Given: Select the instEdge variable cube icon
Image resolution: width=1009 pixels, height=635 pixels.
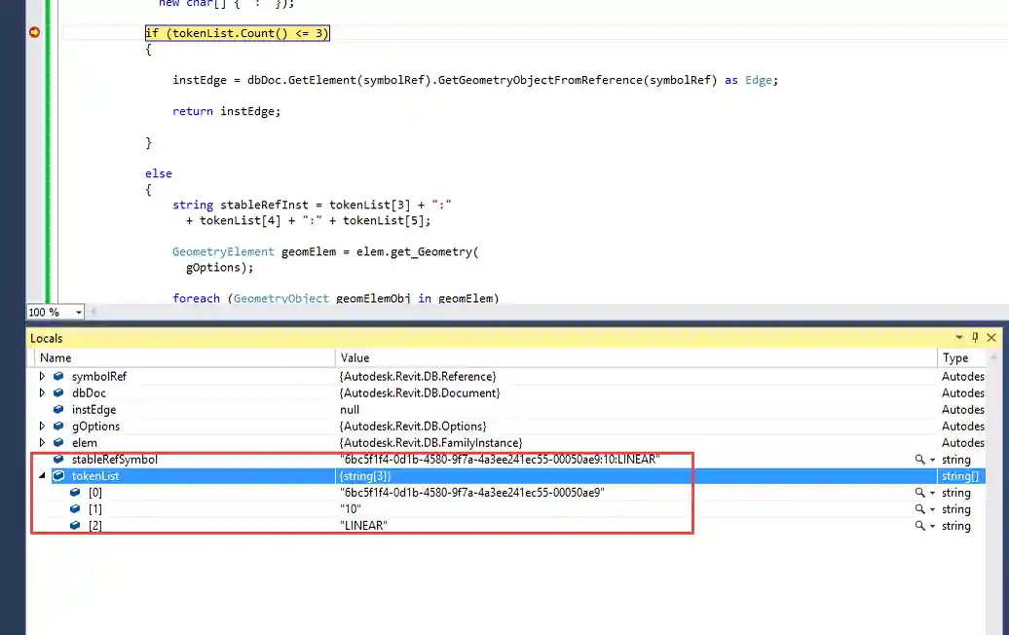Looking at the screenshot, I should click(x=58, y=410).
